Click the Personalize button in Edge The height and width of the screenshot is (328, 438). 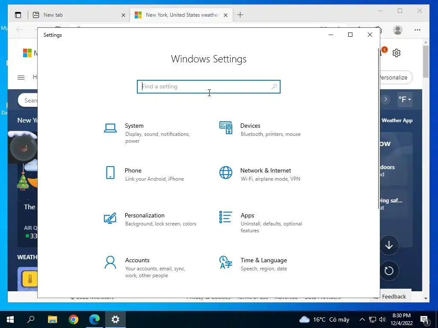(396, 78)
